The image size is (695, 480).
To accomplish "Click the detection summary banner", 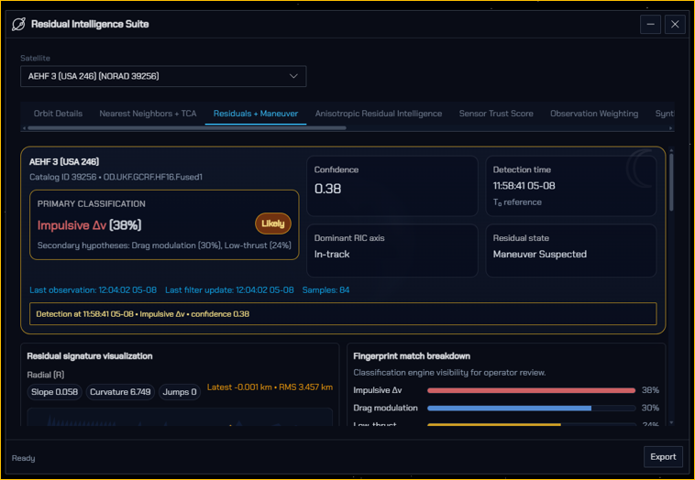I will coord(343,314).
